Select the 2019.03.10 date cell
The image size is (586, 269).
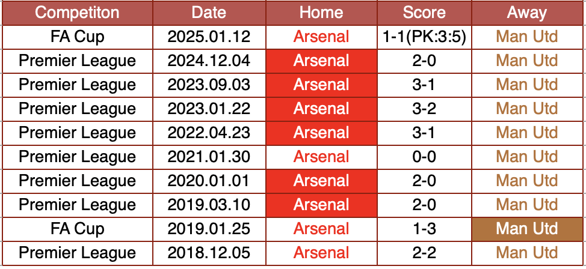[209, 205]
